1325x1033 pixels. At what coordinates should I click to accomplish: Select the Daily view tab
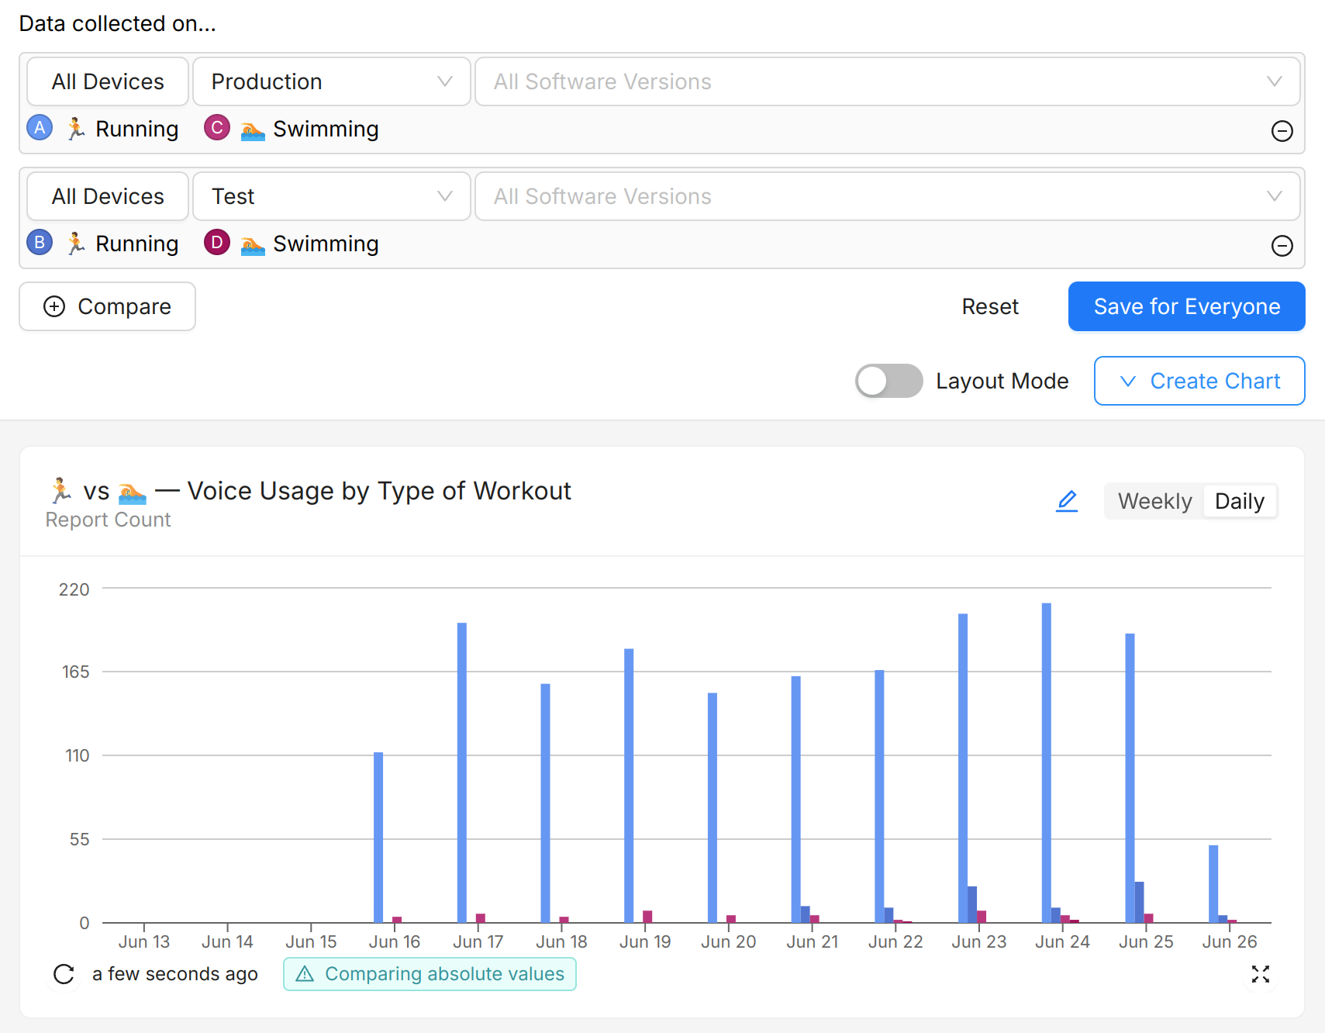tap(1239, 501)
